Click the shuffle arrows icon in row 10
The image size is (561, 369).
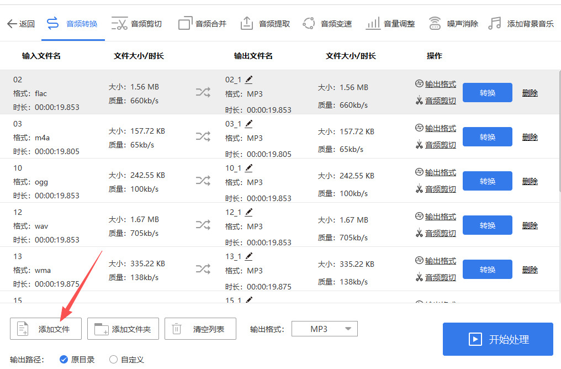[x=203, y=181]
